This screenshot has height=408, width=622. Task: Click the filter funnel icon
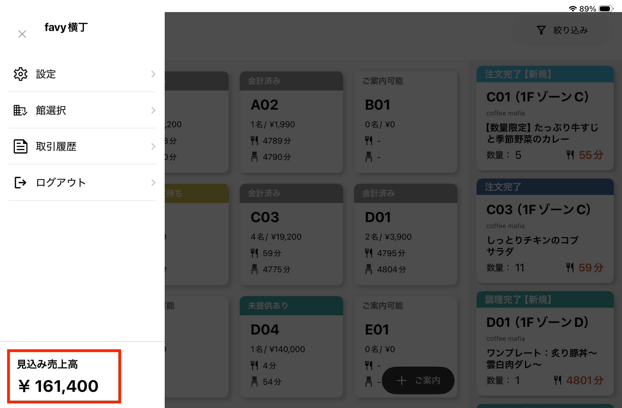[541, 30]
